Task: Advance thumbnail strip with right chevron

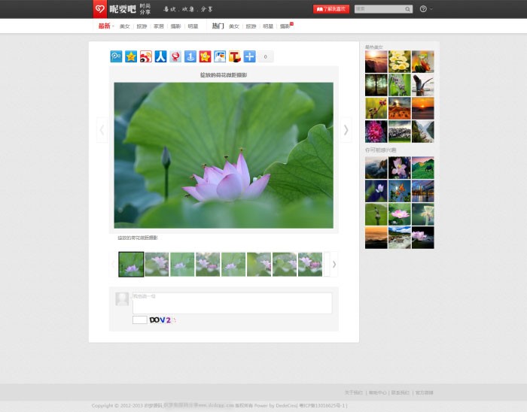Action: click(334, 265)
